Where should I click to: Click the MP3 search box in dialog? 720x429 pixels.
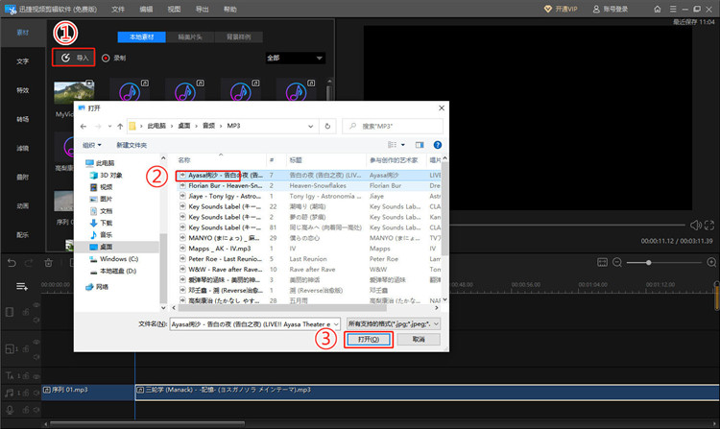click(393, 126)
